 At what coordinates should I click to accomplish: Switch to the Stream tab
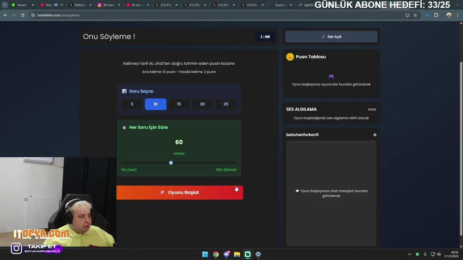pos(22,5)
